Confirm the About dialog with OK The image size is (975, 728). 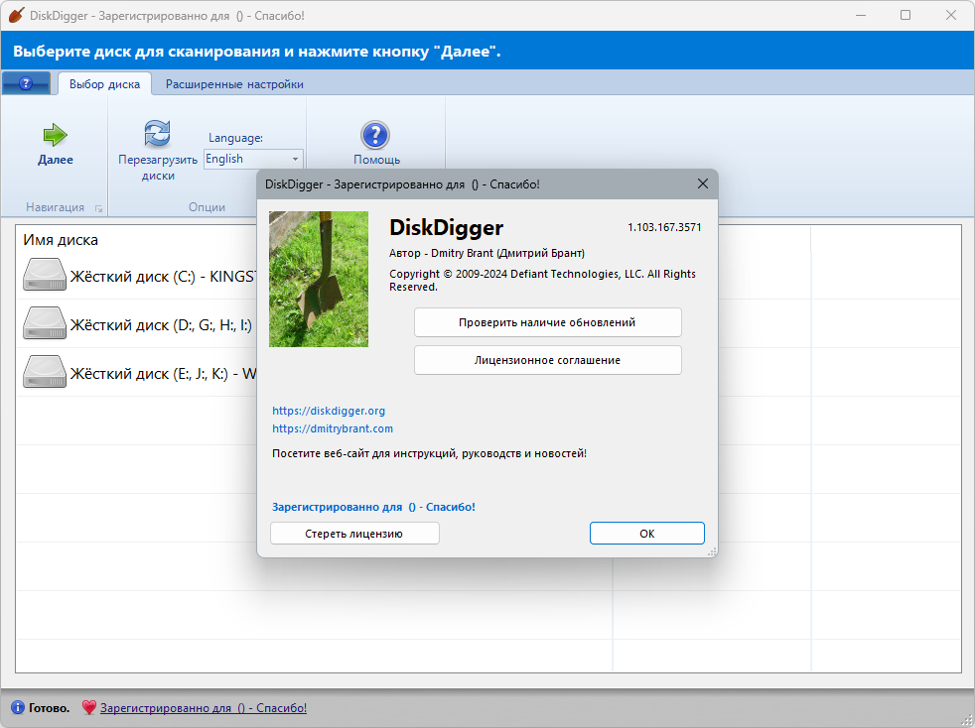pyautogui.click(x=646, y=534)
